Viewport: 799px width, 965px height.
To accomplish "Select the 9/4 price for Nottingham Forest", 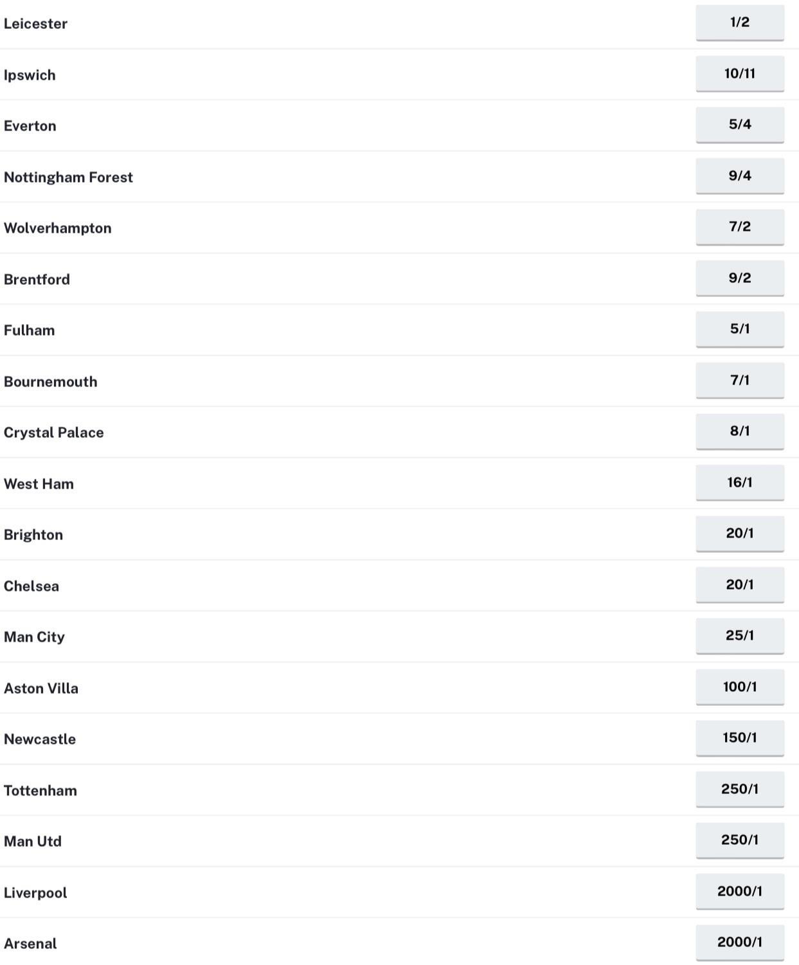I will point(740,176).
